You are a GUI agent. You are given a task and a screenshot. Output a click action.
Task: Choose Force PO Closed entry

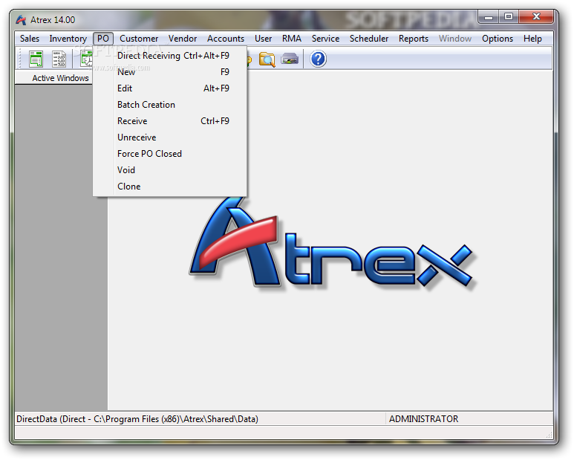pos(170,154)
